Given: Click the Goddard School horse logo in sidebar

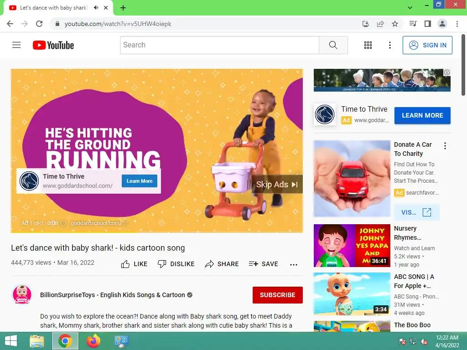Looking at the screenshot, I should (x=325, y=114).
